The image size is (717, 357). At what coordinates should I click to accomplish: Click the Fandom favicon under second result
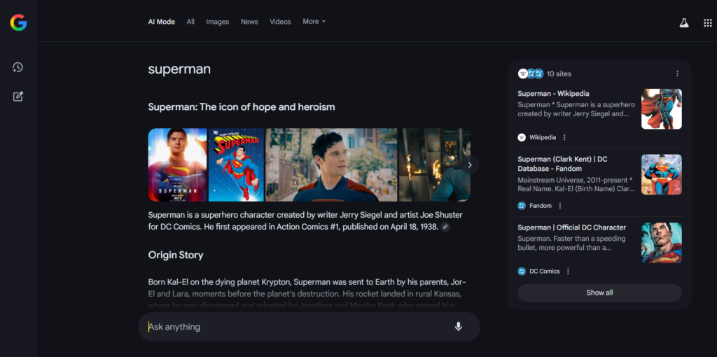522,206
